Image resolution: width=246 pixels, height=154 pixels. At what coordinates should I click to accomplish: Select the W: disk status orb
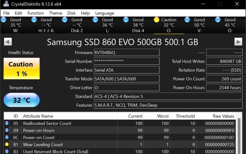pyautogui.click(x=3, y=20)
